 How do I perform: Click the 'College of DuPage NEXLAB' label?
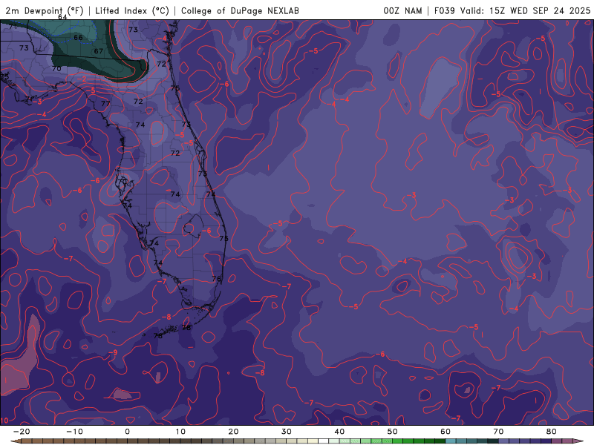point(240,10)
